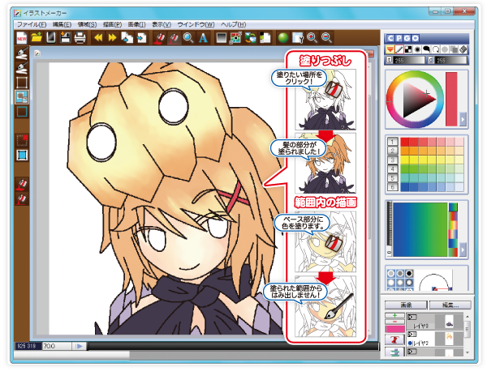Click the printer icon in toolbar

[x=80, y=37]
